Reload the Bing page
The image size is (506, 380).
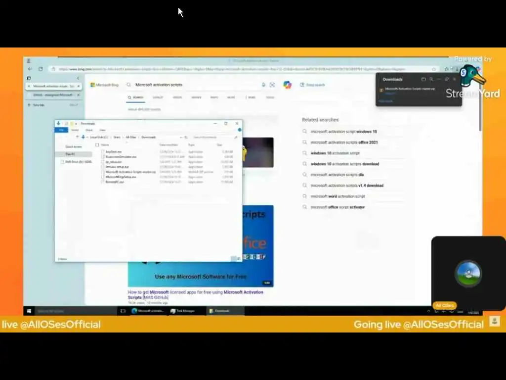pyautogui.click(x=41, y=69)
